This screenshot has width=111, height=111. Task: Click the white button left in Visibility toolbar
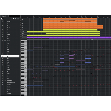(x=2, y=19)
